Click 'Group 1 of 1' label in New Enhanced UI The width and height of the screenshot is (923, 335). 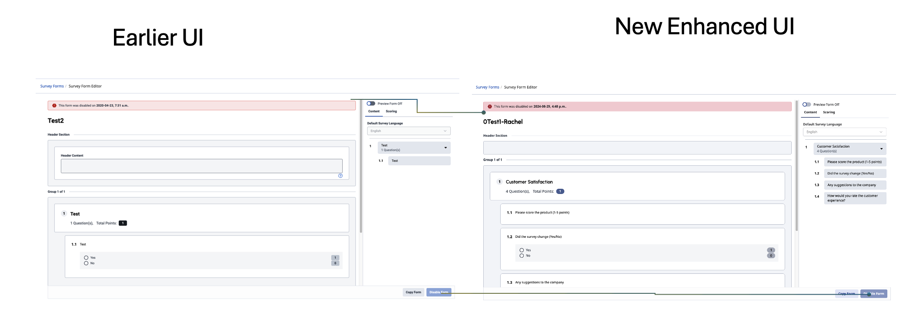click(x=492, y=160)
